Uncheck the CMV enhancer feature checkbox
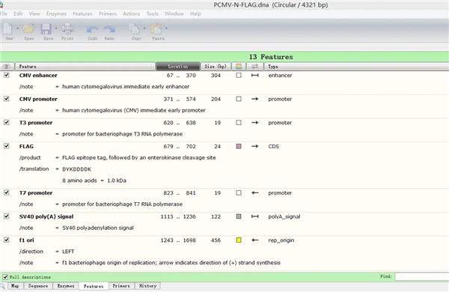Viewport: 449px width, 292px height. pos(6,75)
